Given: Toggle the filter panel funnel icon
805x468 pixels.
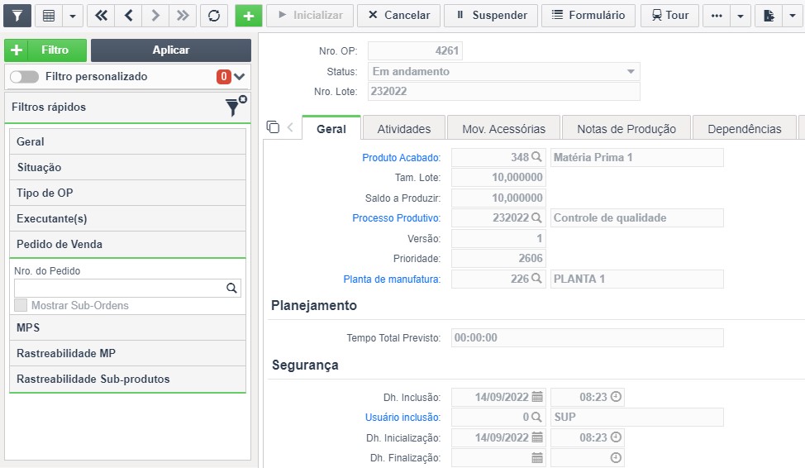Looking at the screenshot, I should tap(17, 16).
